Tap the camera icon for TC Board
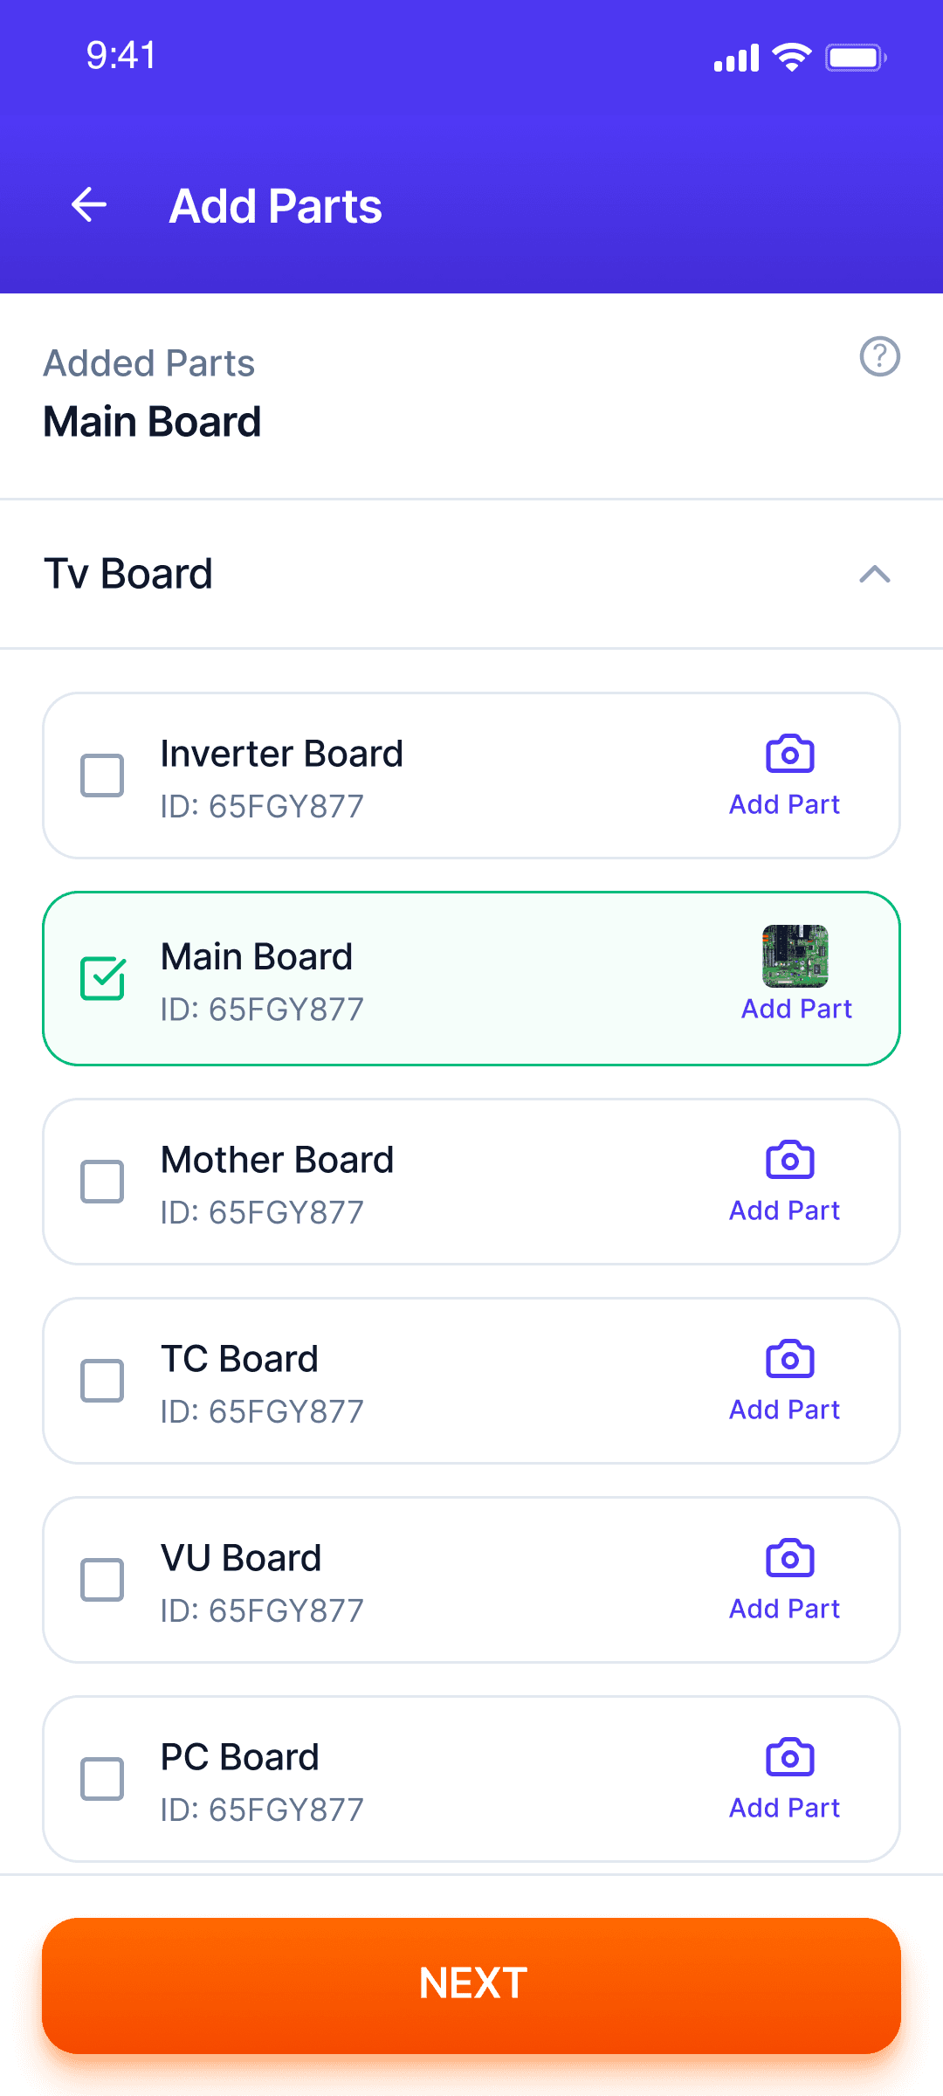 click(x=790, y=1359)
